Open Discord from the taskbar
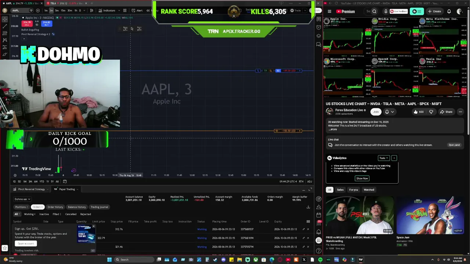470x264 pixels. click(223, 260)
